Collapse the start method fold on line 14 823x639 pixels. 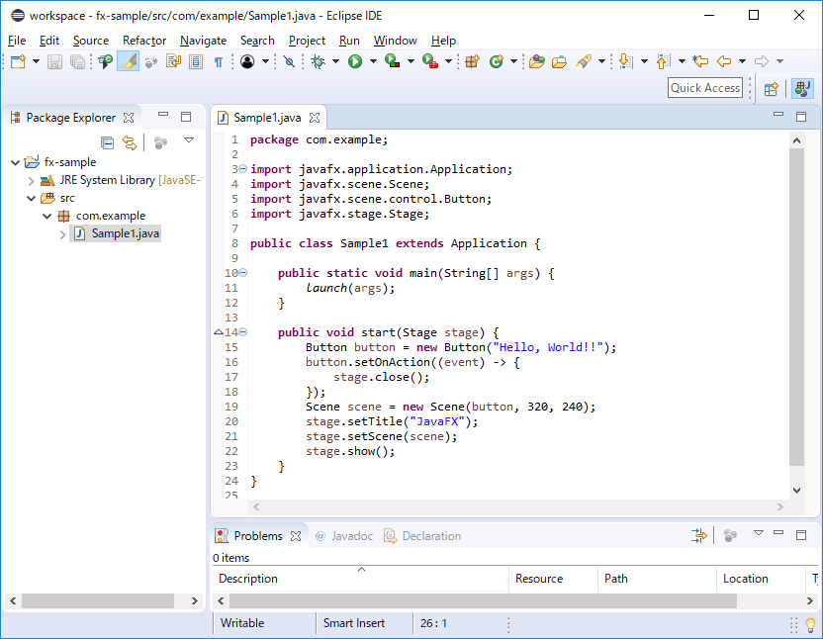243,331
